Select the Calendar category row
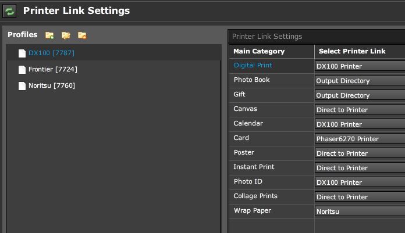The height and width of the screenshot is (233, 405). tap(272, 124)
